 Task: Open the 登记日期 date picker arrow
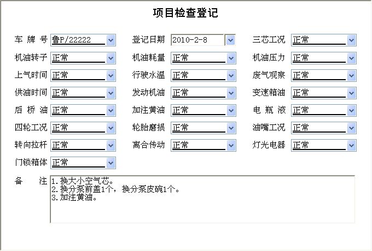point(231,40)
